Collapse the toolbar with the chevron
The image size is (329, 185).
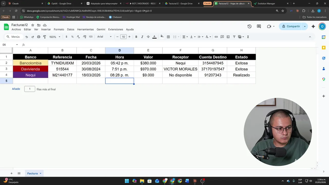[x=310, y=37]
